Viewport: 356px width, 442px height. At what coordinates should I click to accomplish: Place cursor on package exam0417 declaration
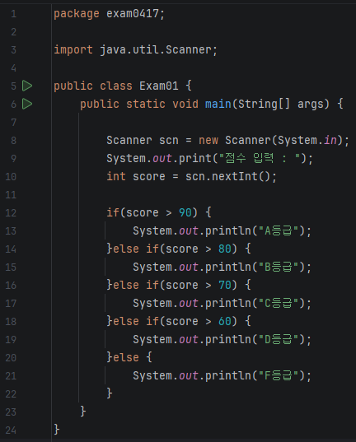(109, 13)
